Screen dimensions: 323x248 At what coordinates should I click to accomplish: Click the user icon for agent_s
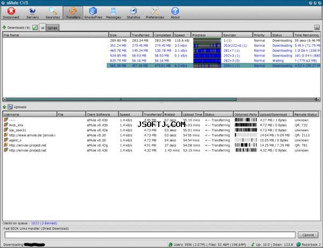click(6, 140)
